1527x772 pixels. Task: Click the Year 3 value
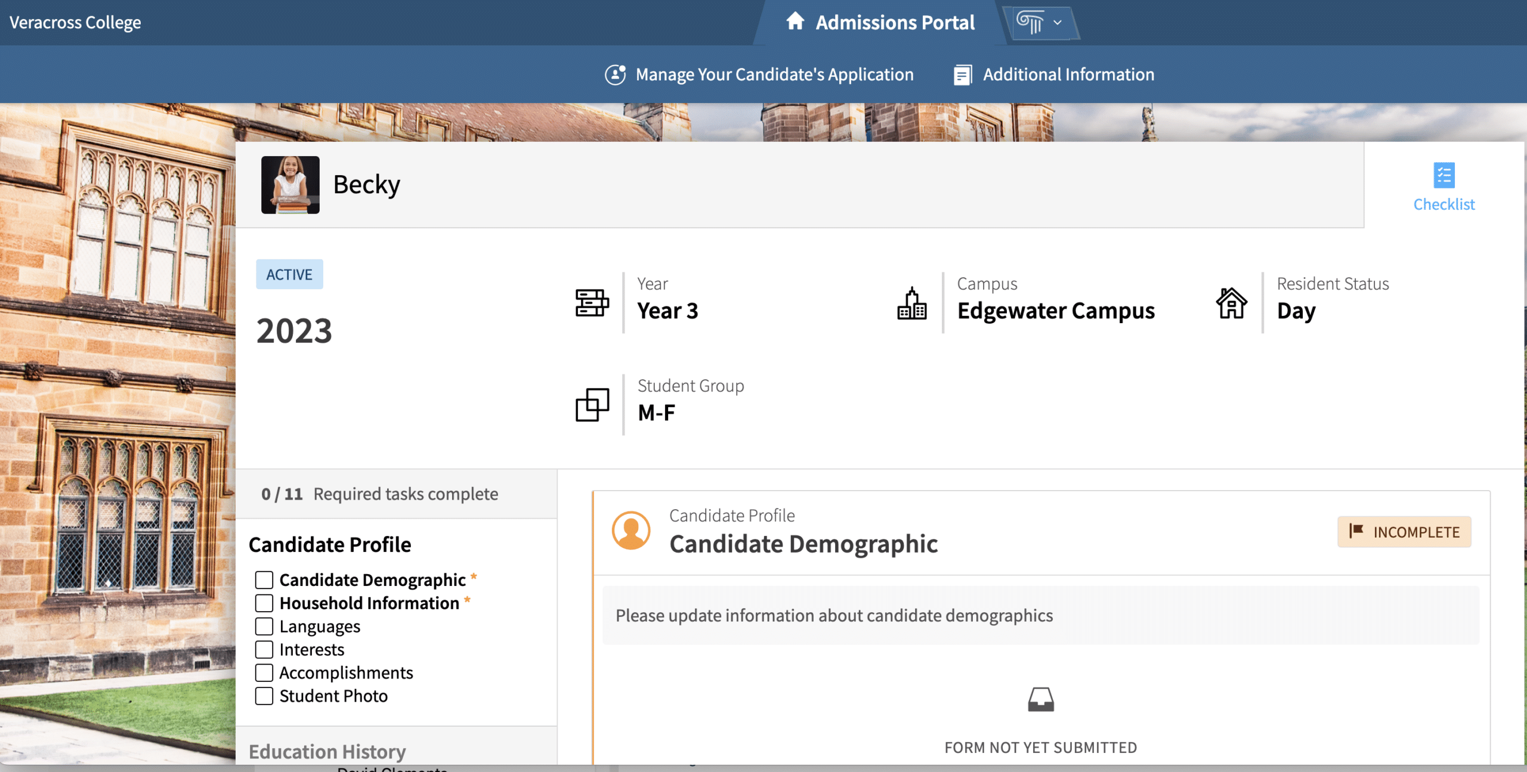coord(667,311)
